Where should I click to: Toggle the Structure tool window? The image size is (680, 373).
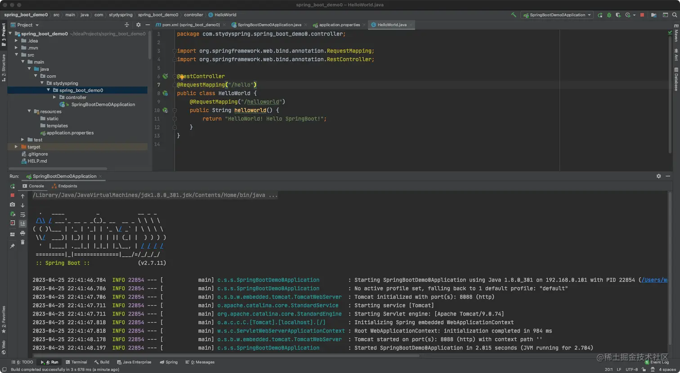(4, 67)
